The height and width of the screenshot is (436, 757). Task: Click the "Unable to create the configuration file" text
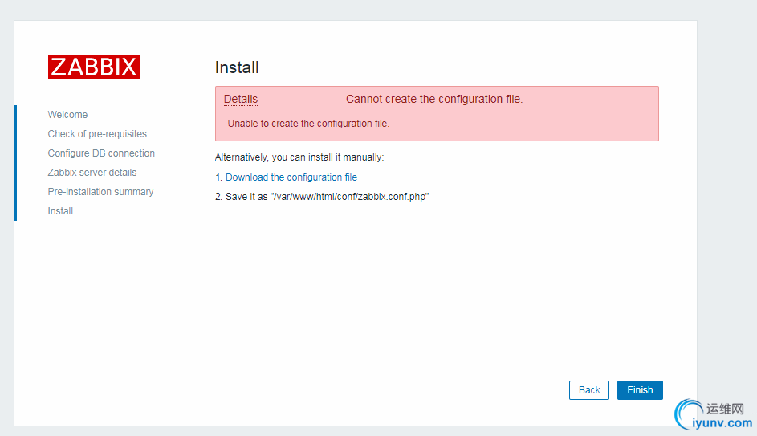tap(308, 124)
